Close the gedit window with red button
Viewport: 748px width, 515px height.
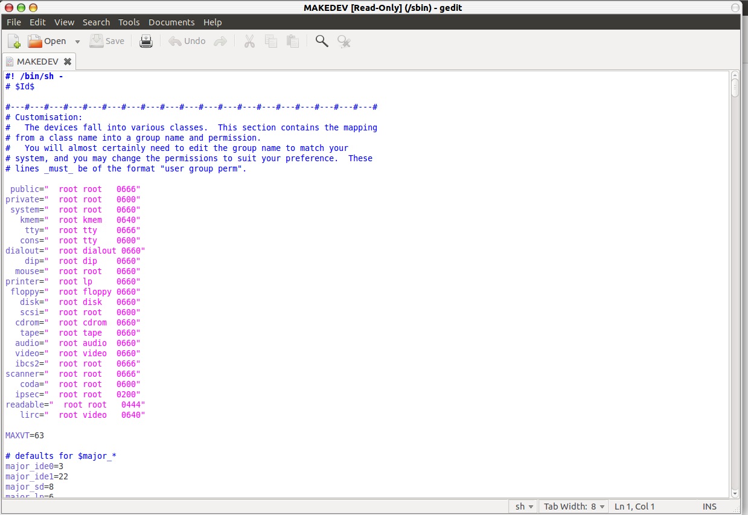click(x=10, y=8)
